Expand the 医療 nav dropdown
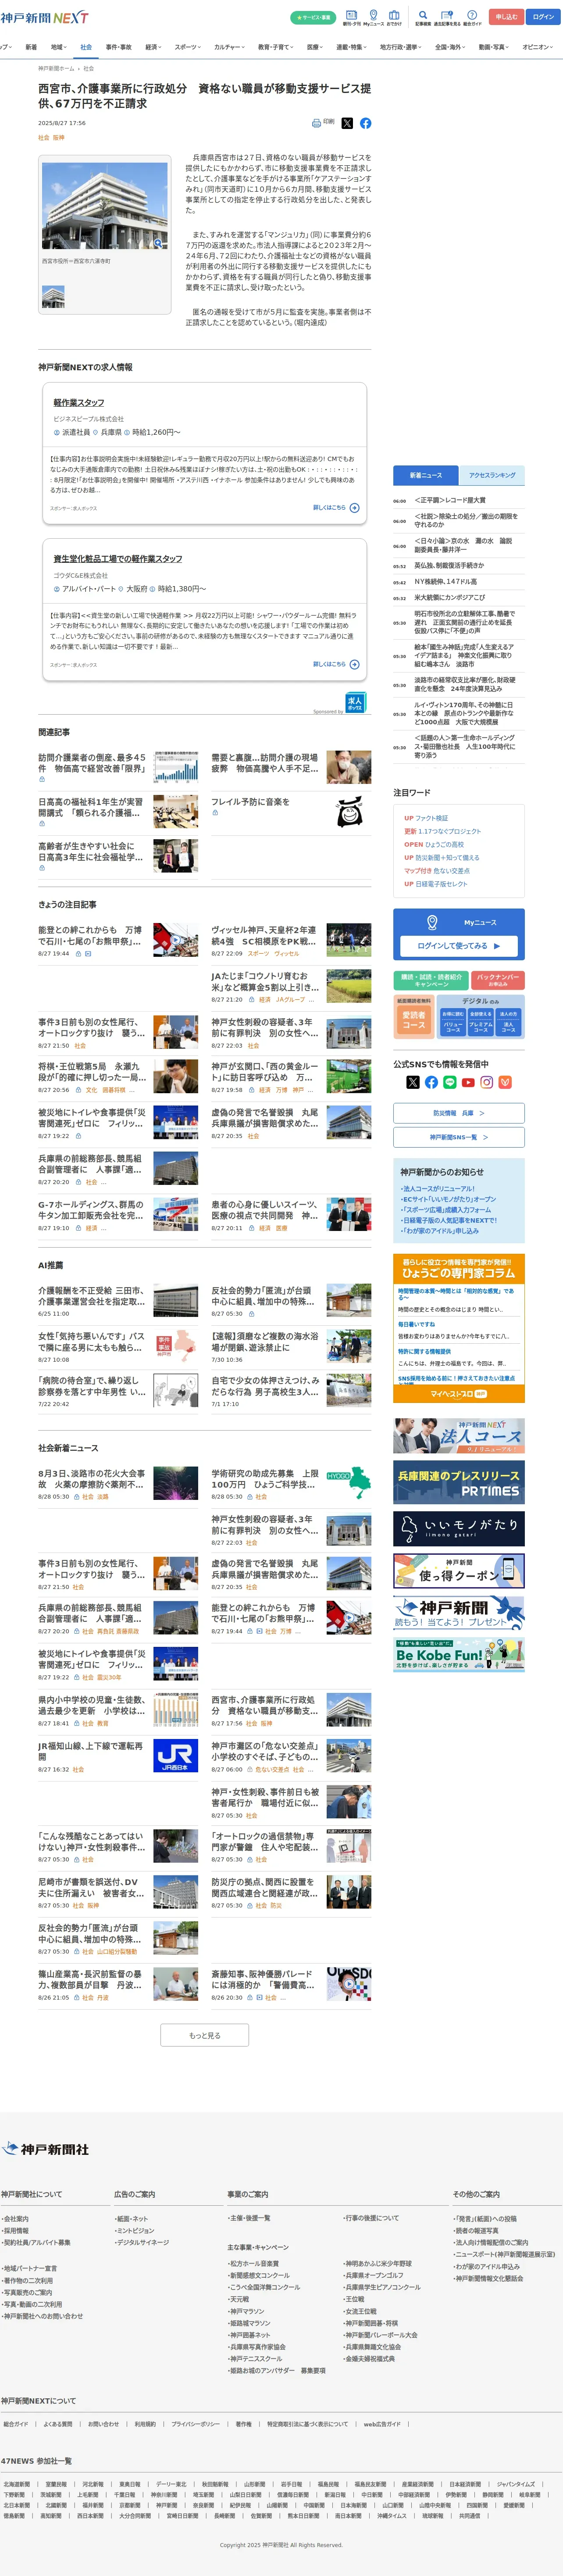This screenshot has height=2576, width=563. tap(315, 47)
